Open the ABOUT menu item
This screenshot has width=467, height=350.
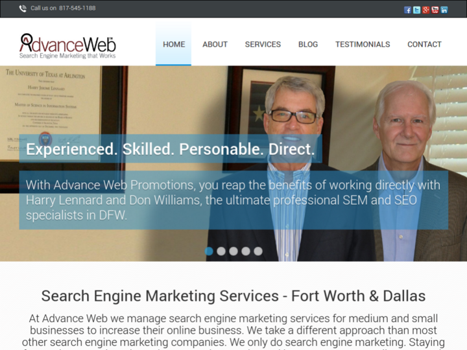tap(215, 44)
